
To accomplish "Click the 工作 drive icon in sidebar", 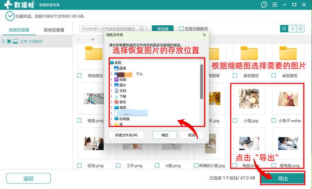I will 16,41.
